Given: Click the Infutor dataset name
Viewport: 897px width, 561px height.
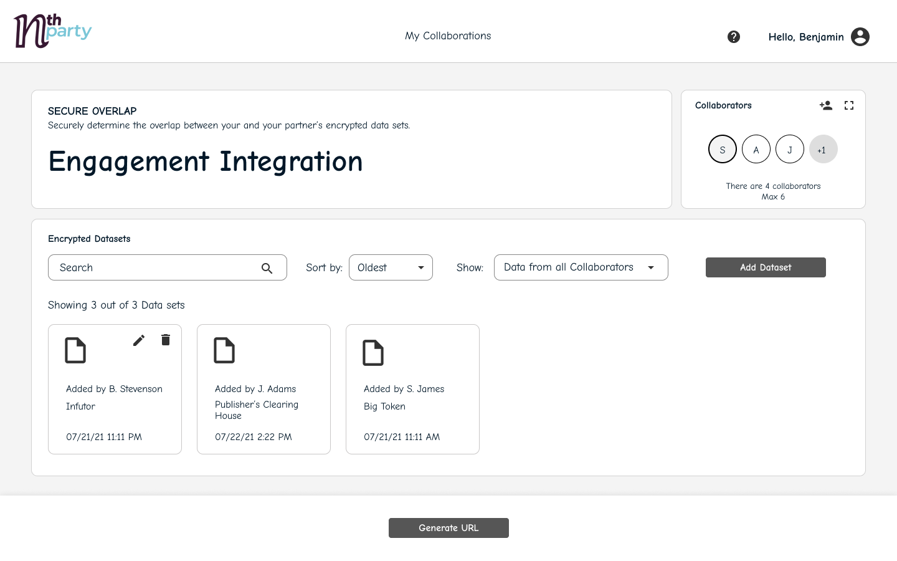Looking at the screenshot, I should pos(80,406).
